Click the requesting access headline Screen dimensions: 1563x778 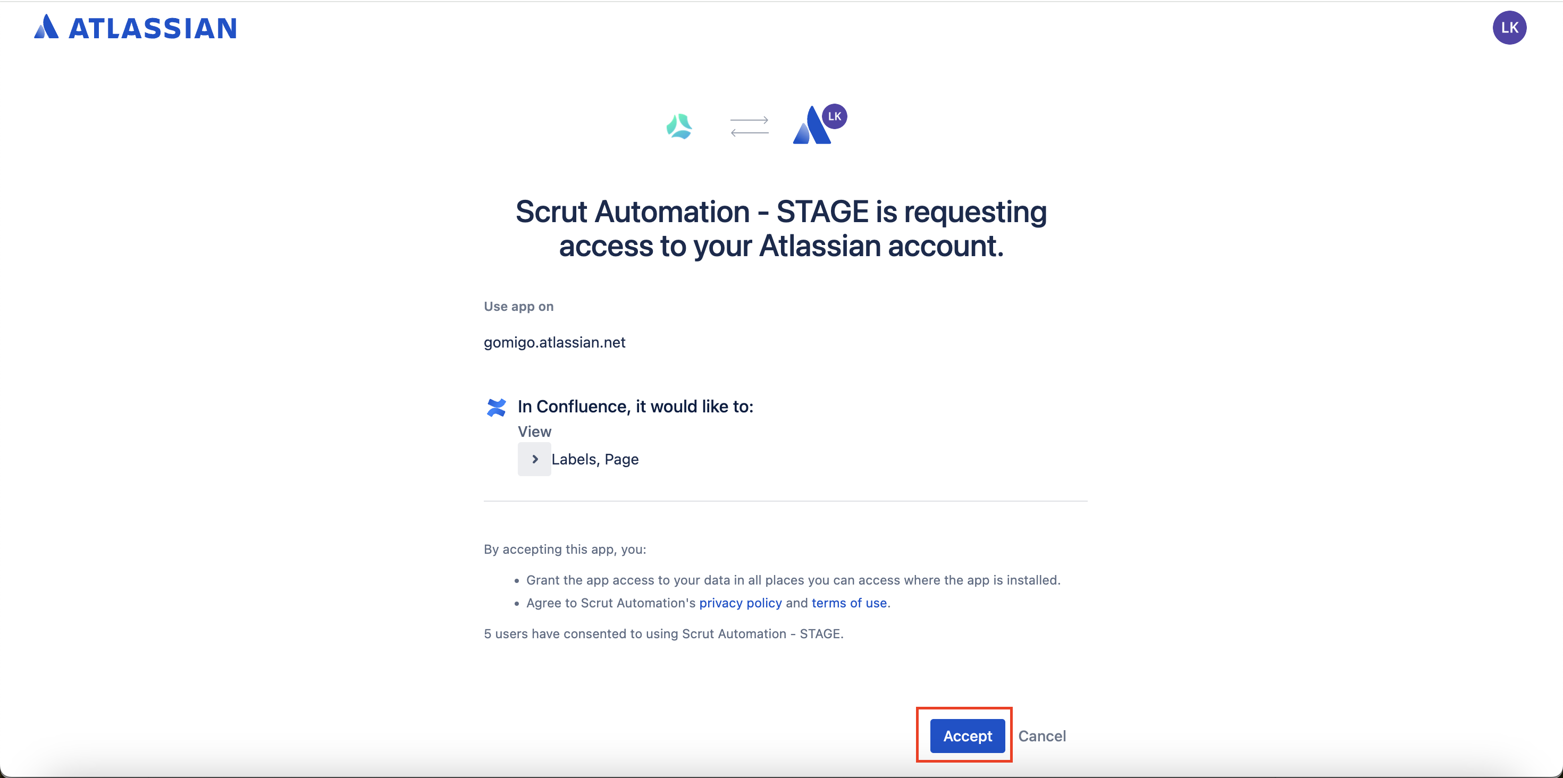[x=781, y=229]
